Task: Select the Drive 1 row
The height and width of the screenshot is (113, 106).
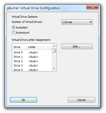Action: click(32, 57)
